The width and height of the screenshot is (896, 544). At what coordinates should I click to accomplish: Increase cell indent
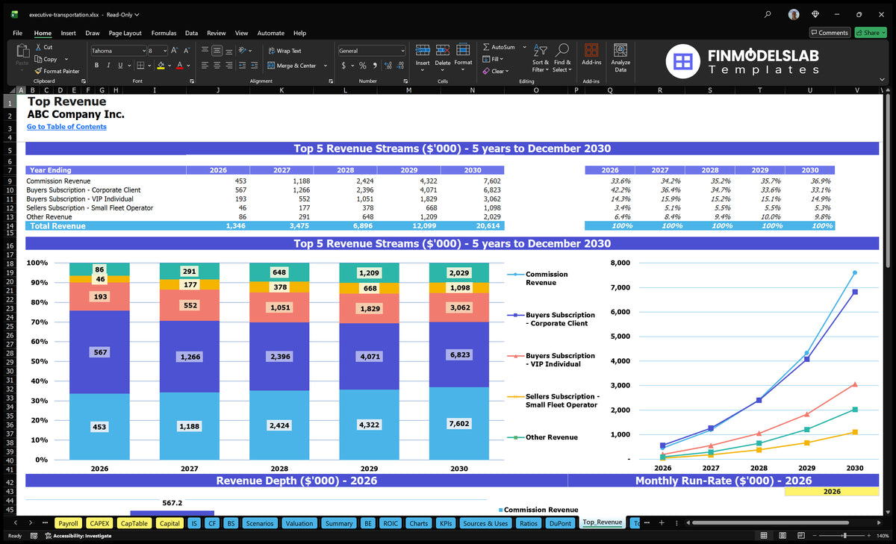click(255, 66)
